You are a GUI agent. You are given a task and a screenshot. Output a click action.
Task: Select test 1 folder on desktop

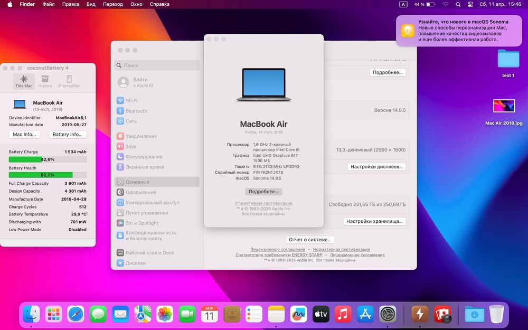click(x=508, y=63)
